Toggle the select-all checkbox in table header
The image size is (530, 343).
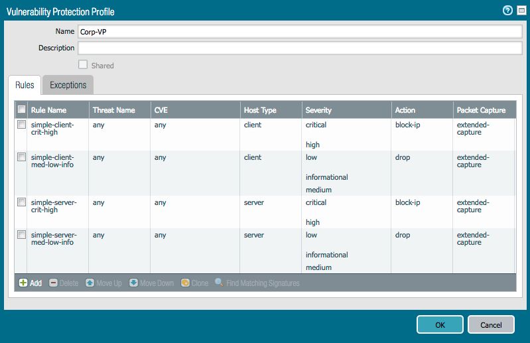21,109
